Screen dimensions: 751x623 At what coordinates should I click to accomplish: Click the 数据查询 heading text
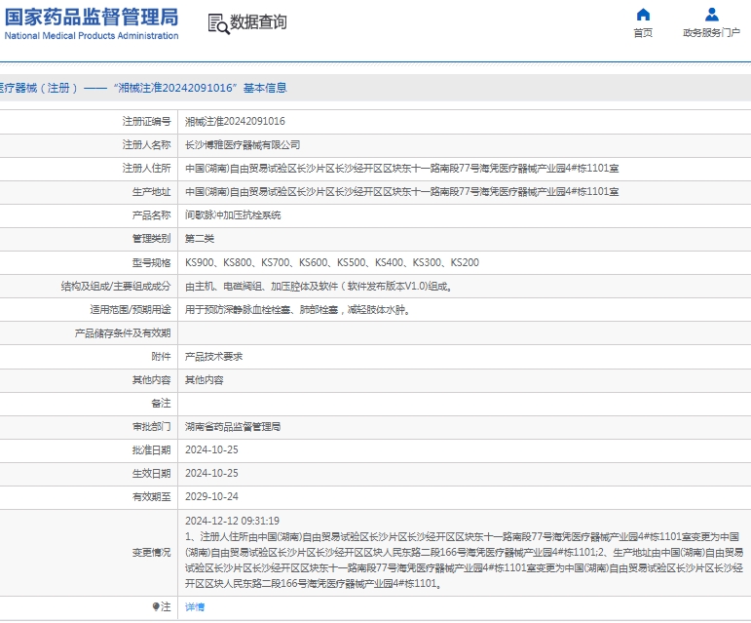[x=258, y=22]
